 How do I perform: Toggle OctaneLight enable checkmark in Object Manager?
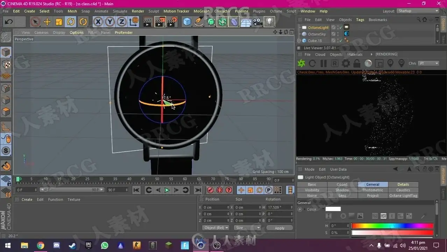(x=340, y=27)
